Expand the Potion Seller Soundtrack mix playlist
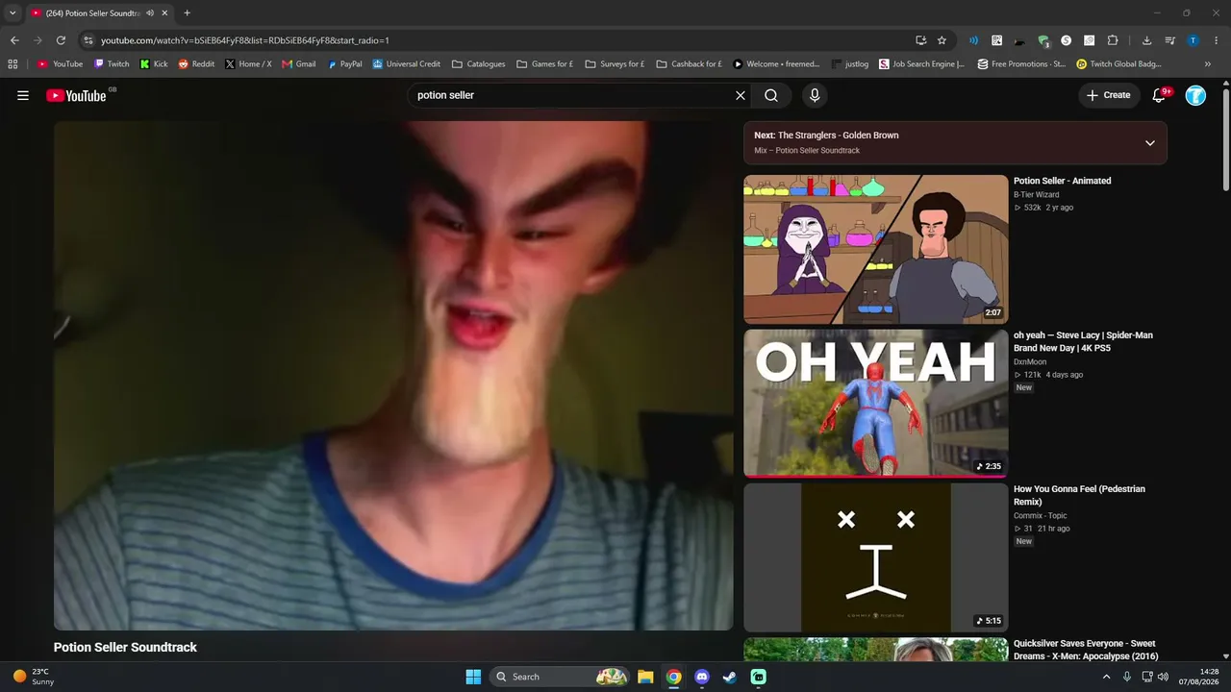Viewport: 1231px width, 692px height. 1150,143
